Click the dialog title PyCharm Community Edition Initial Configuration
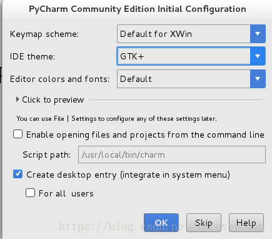The width and height of the screenshot is (272, 239). point(138,9)
